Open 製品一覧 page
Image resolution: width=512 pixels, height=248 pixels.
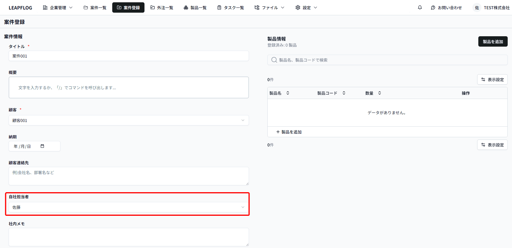(195, 7)
